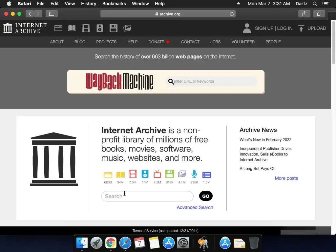This screenshot has width=336, height=252.
Task: Reload the page in Safari
Action: 232,14
